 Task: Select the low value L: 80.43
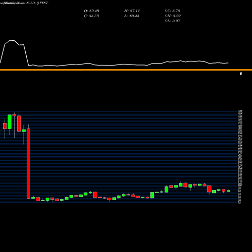click(x=132, y=16)
